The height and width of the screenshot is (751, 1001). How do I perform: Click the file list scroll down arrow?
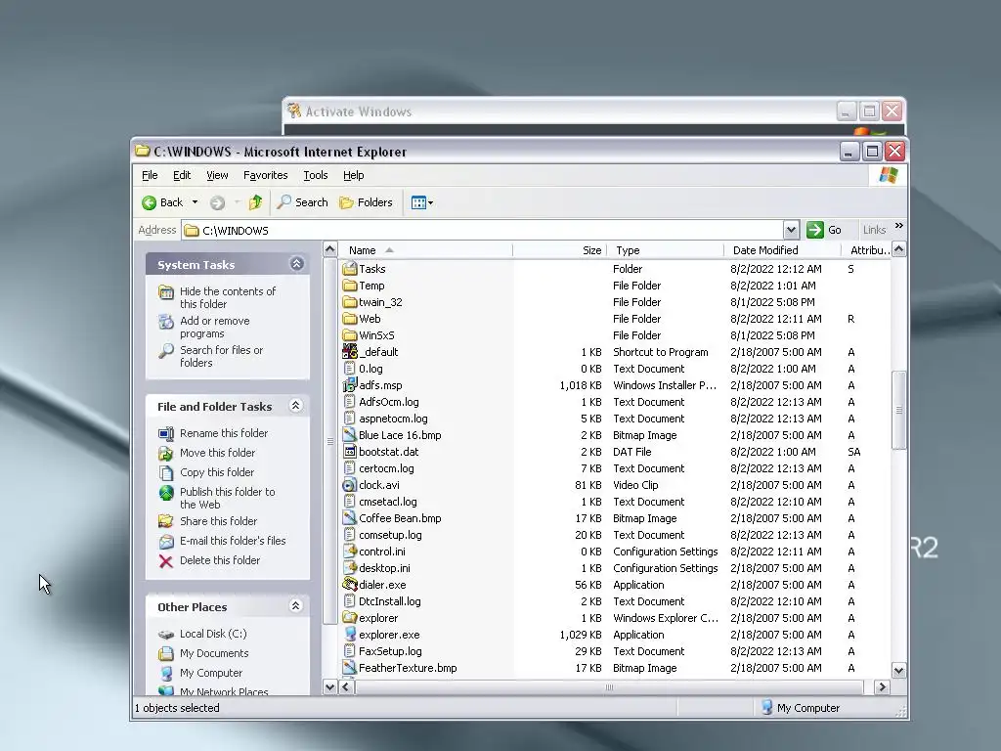point(899,671)
